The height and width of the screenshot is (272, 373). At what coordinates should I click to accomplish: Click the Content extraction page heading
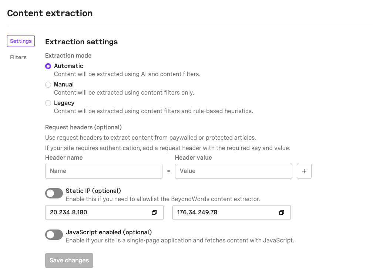point(50,13)
